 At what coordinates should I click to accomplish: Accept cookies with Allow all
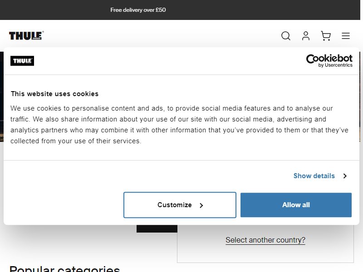click(296, 205)
